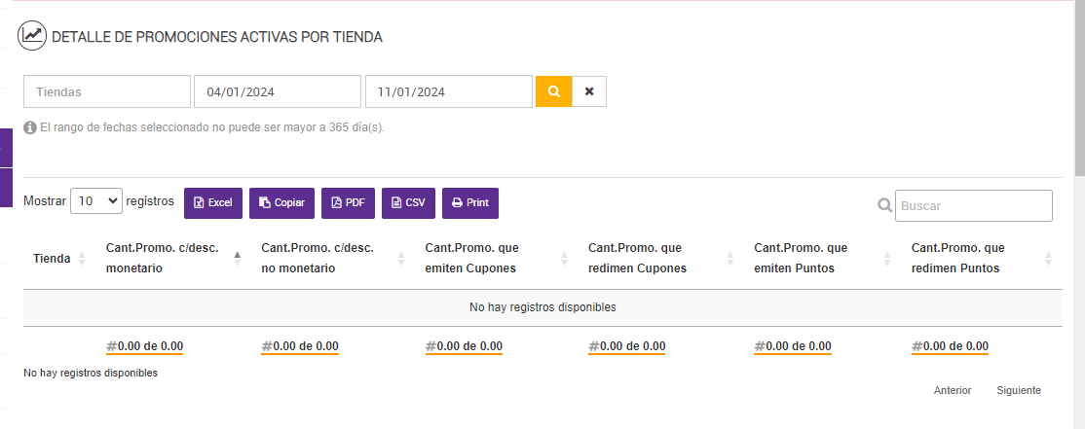Click sort arrows of Tienda column
This screenshot has width=1085, height=429.
coord(83,259)
